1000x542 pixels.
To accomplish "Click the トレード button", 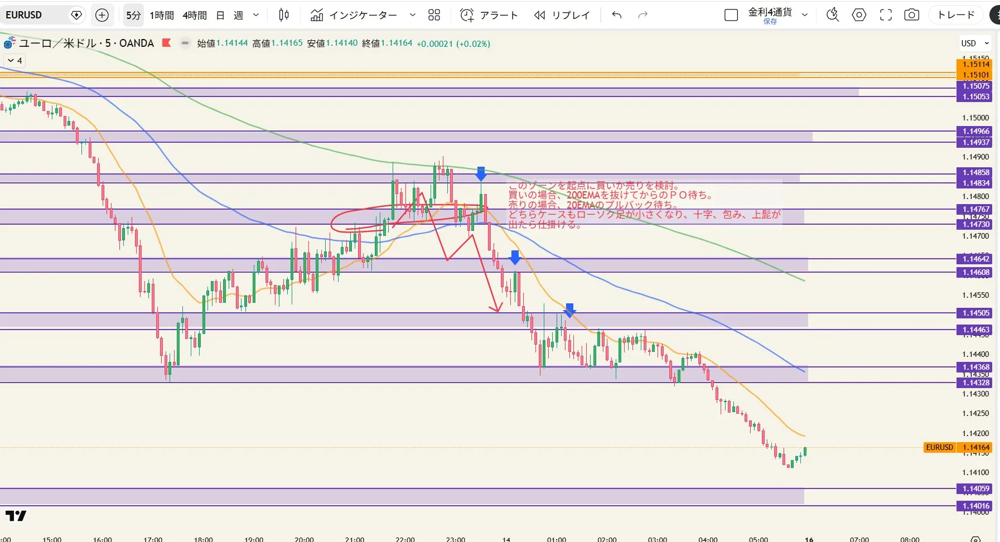I will point(956,15).
